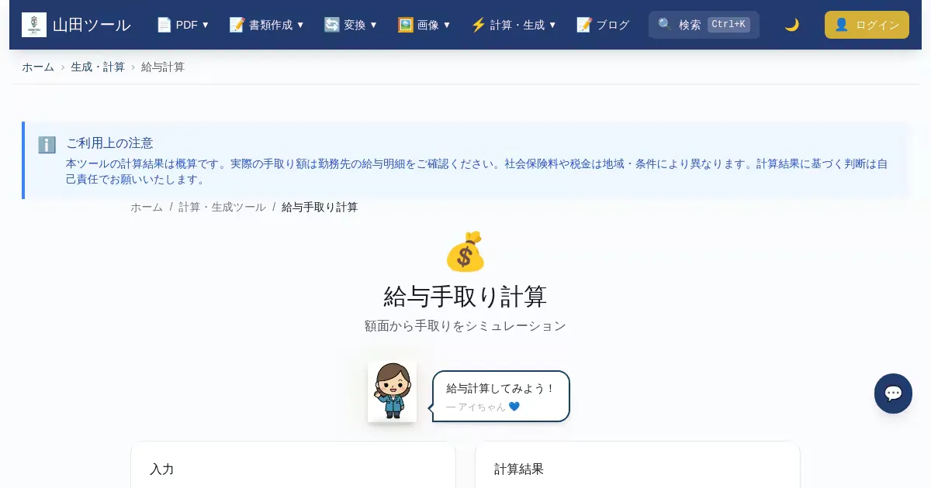Open the 検索 search box
Viewport: 931px width, 488px height.
click(x=704, y=25)
